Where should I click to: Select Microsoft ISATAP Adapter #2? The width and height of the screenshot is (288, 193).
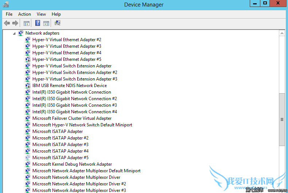point(60,138)
